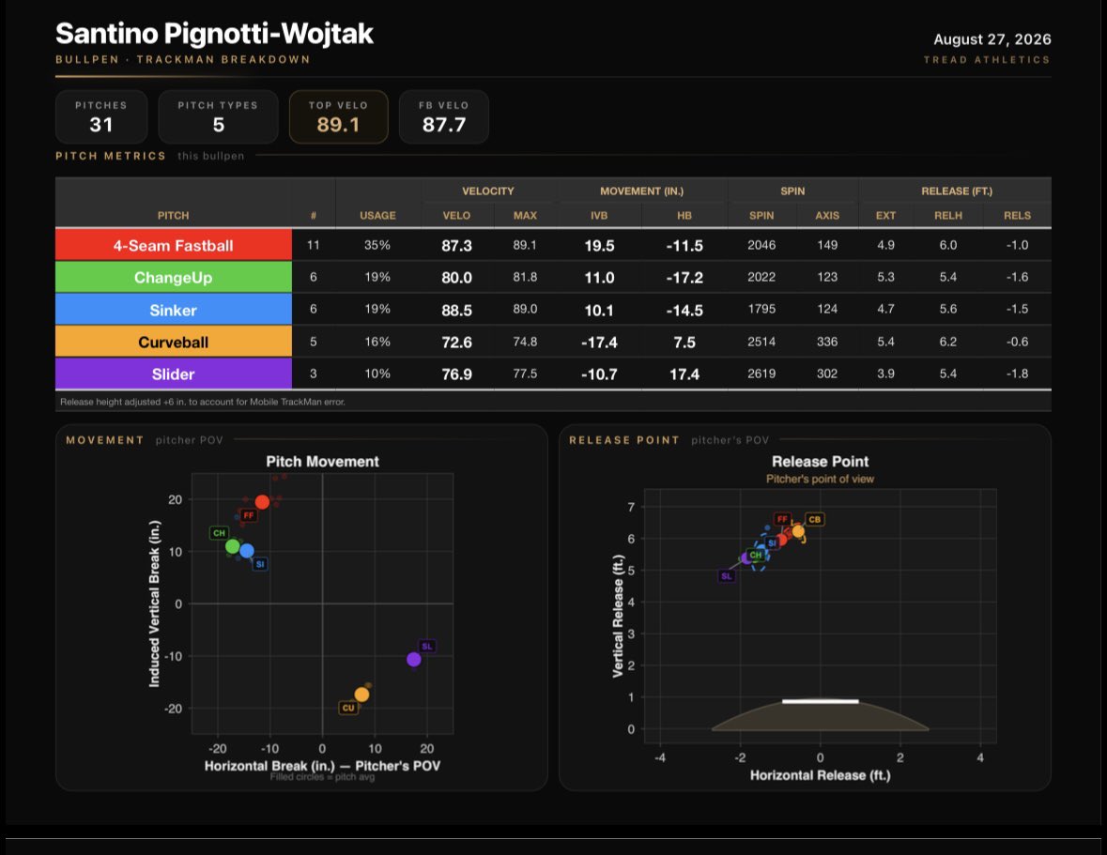Click the release height adjustment footnote
The width and height of the screenshot is (1107, 855).
click(x=203, y=402)
